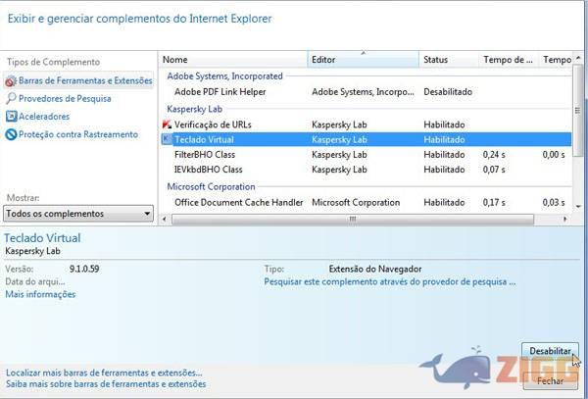The image size is (588, 399).
Task: Select the Adobe PDF Link Helper add-on
Action: pyautogui.click(x=220, y=92)
